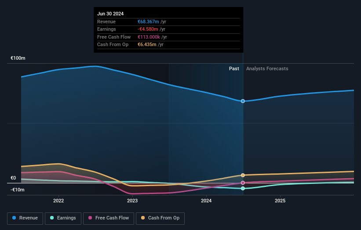Toggle the Earnings legend button
Image resolution: width=361 pixels, height=230 pixels.
63,218
